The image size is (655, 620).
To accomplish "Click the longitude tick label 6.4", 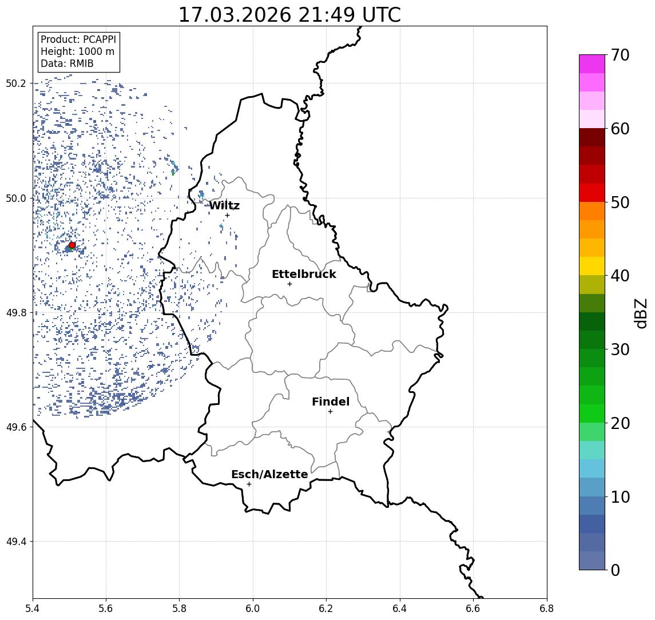I will point(400,609).
